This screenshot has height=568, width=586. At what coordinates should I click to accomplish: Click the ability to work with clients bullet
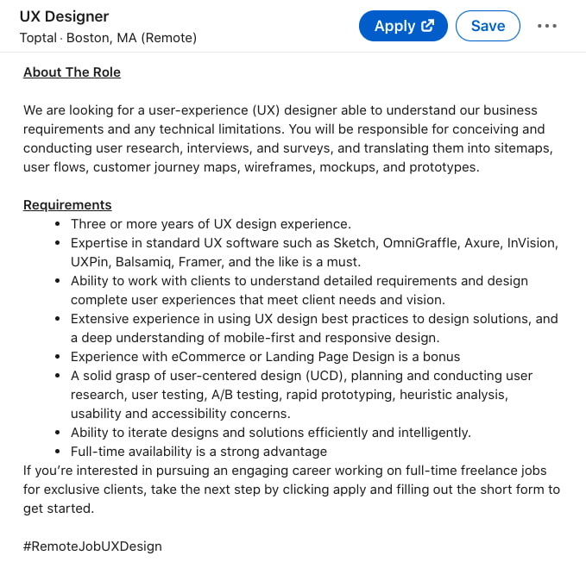(x=299, y=290)
